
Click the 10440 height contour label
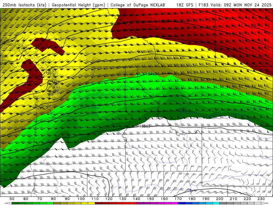tap(151, 74)
